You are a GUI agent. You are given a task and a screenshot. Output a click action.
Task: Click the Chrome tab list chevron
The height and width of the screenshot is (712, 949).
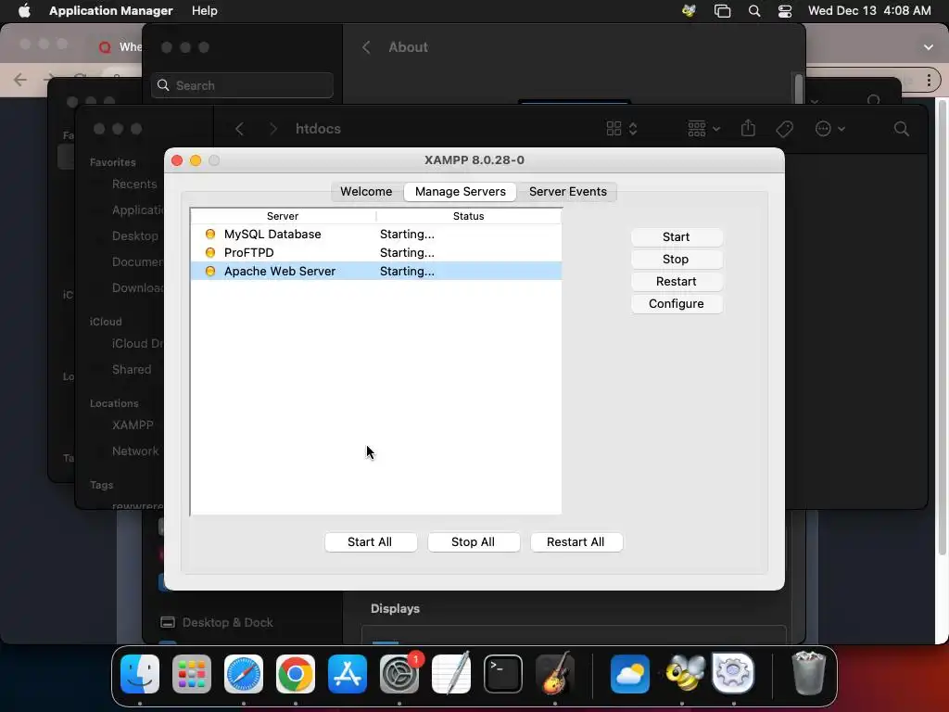[x=929, y=47]
